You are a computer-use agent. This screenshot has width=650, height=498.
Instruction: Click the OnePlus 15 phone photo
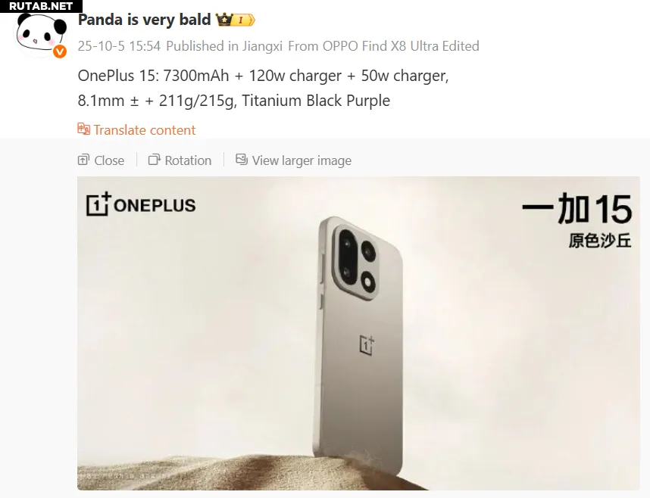[x=358, y=333]
